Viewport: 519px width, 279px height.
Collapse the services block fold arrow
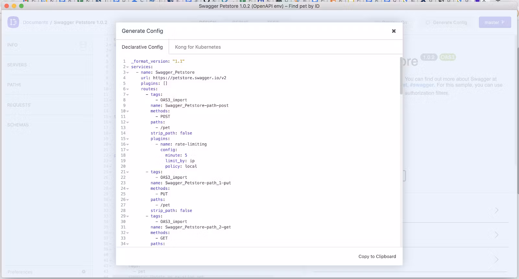[x=127, y=67]
